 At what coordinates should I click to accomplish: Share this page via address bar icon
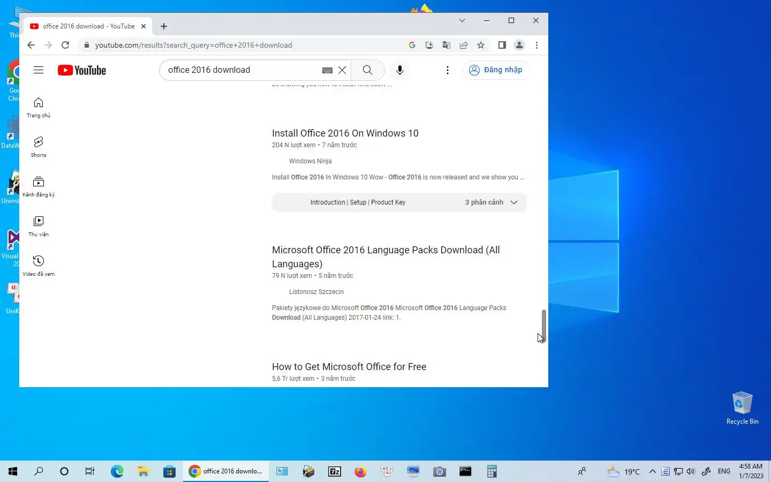point(464,45)
